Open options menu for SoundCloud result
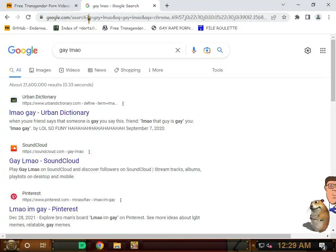Viewport: 336px width, 252px height. click(89, 152)
